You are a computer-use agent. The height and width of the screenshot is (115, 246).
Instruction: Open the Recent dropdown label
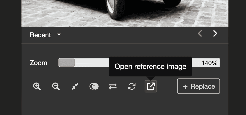[40, 35]
